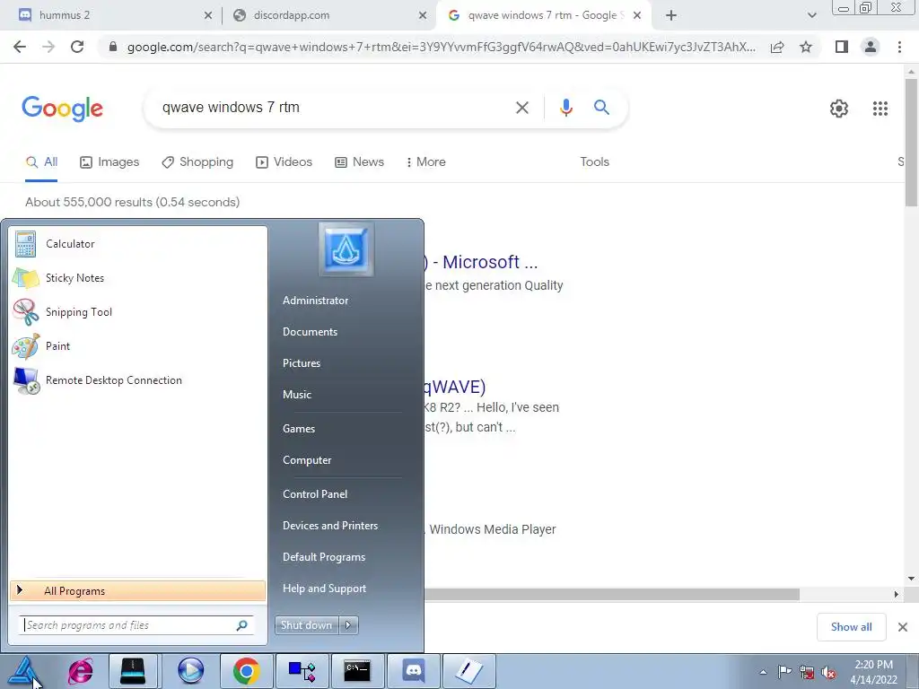Expand All Programs in the Start menu
919x689 pixels.
(137, 590)
